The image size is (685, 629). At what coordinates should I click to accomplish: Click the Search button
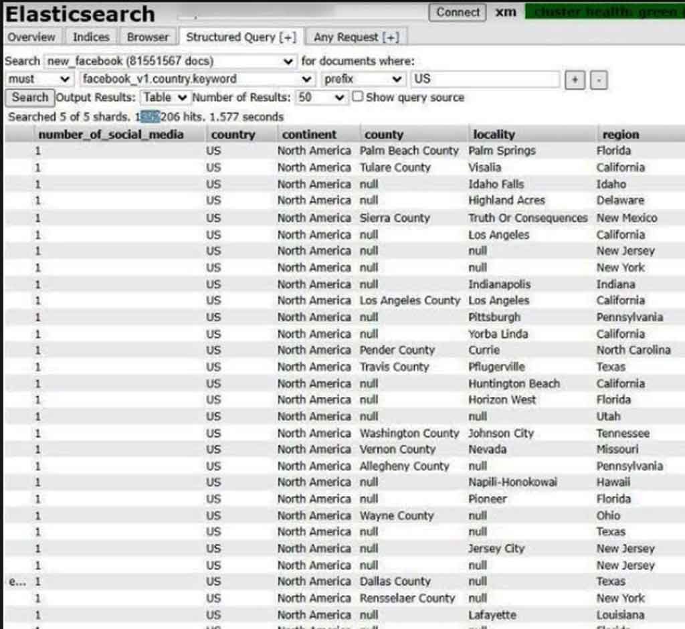(29, 98)
